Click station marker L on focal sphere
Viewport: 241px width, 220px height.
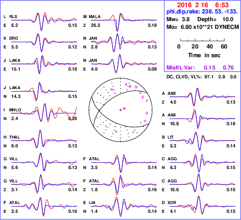(x=106, y=126)
